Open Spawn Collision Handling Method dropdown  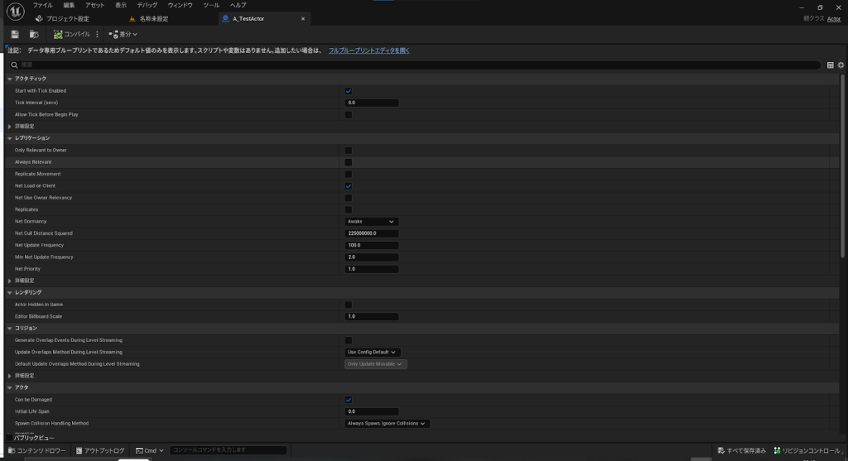pos(387,423)
